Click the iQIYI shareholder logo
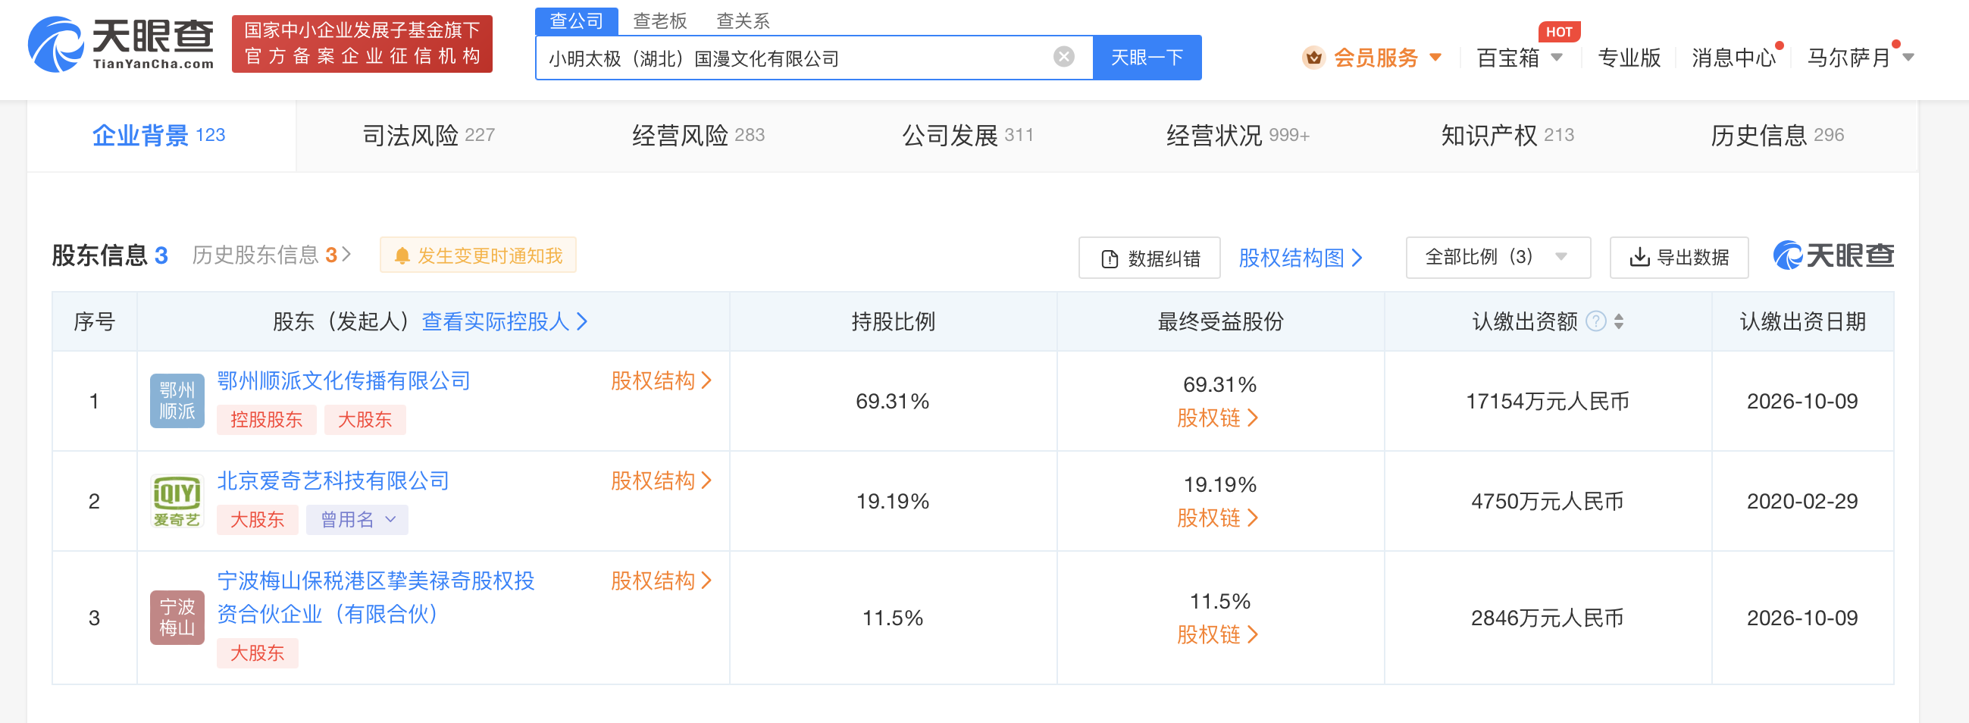1969x723 pixels. pos(177,501)
